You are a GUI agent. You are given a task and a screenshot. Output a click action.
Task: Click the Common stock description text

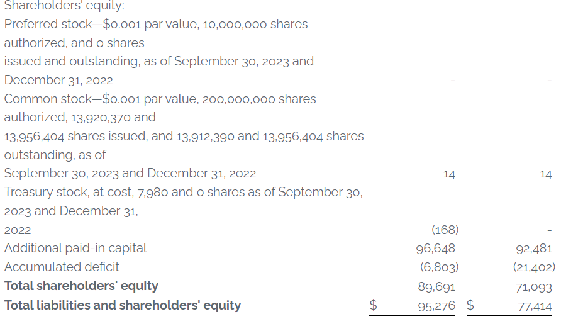click(184, 136)
